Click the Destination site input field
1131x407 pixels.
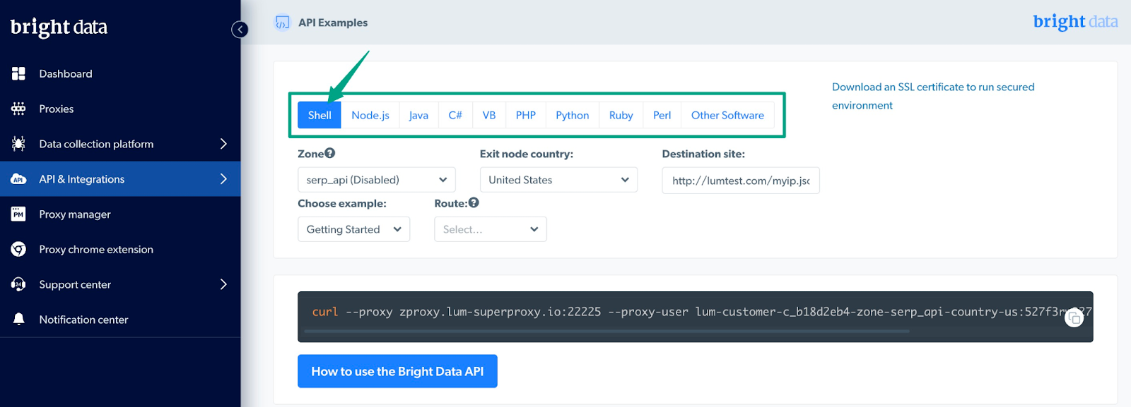click(x=740, y=181)
